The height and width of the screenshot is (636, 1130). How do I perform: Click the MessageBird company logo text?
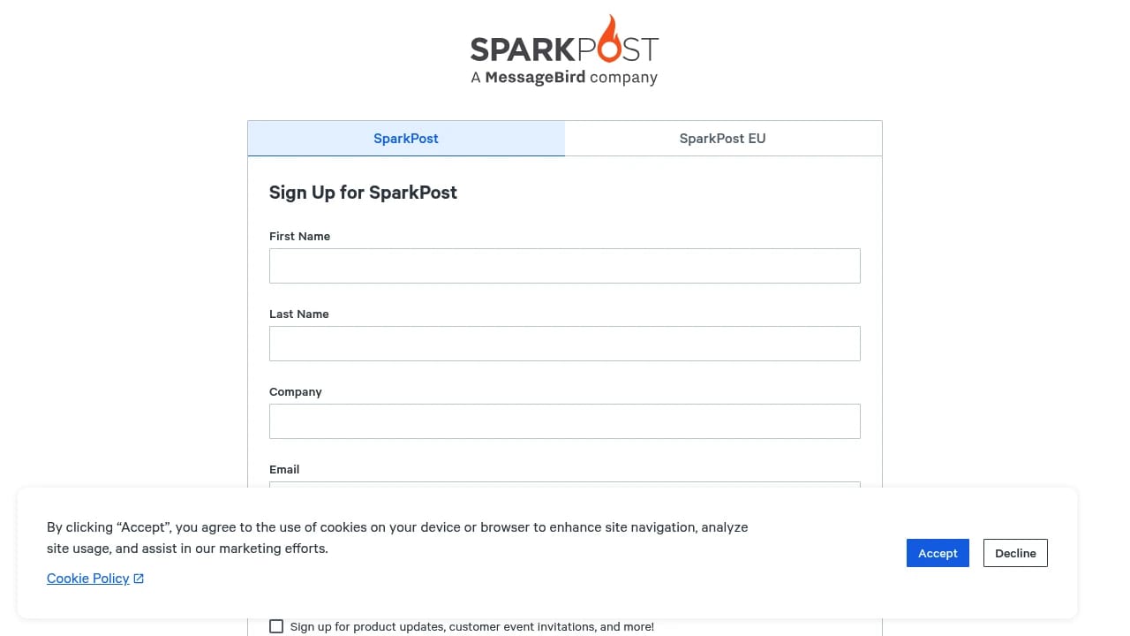(562, 77)
